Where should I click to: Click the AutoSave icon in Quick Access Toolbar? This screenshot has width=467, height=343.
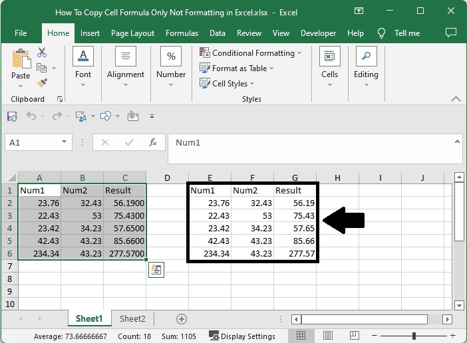click(12, 116)
